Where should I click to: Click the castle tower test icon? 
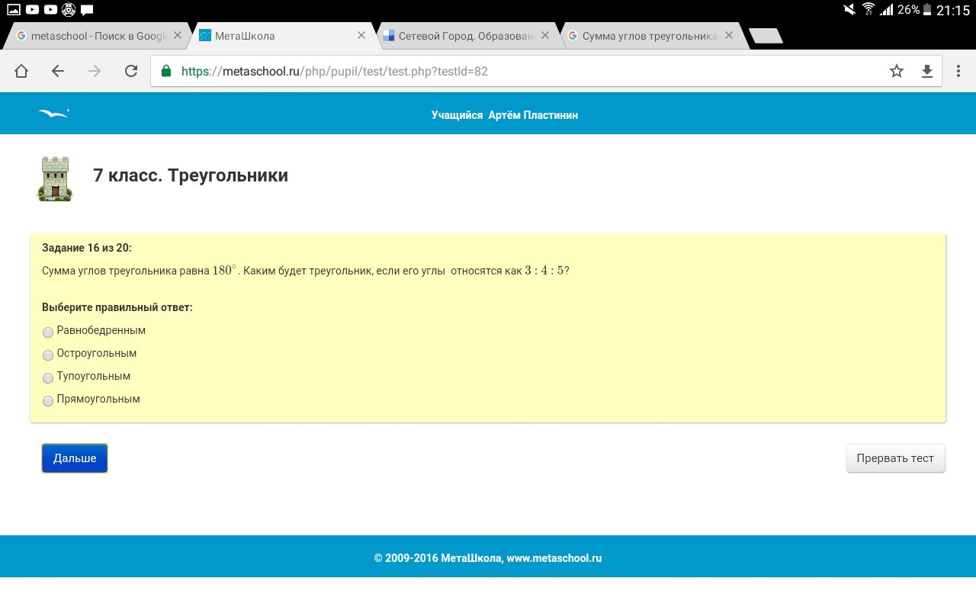pyautogui.click(x=55, y=178)
